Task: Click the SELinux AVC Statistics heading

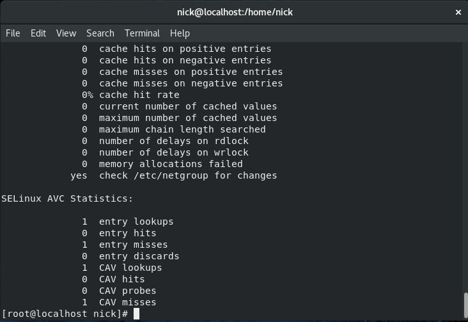Action: click(67, 198)
